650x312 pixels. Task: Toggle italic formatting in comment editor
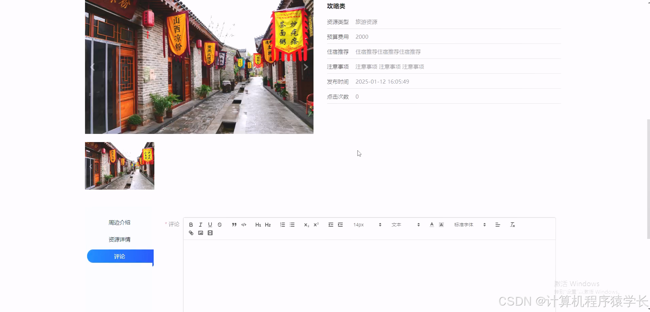(201, 225)
